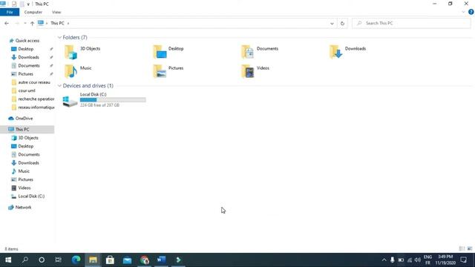Expand the This PC breadcrumb chevron
The image size is (475, 267).
point(68,23)
